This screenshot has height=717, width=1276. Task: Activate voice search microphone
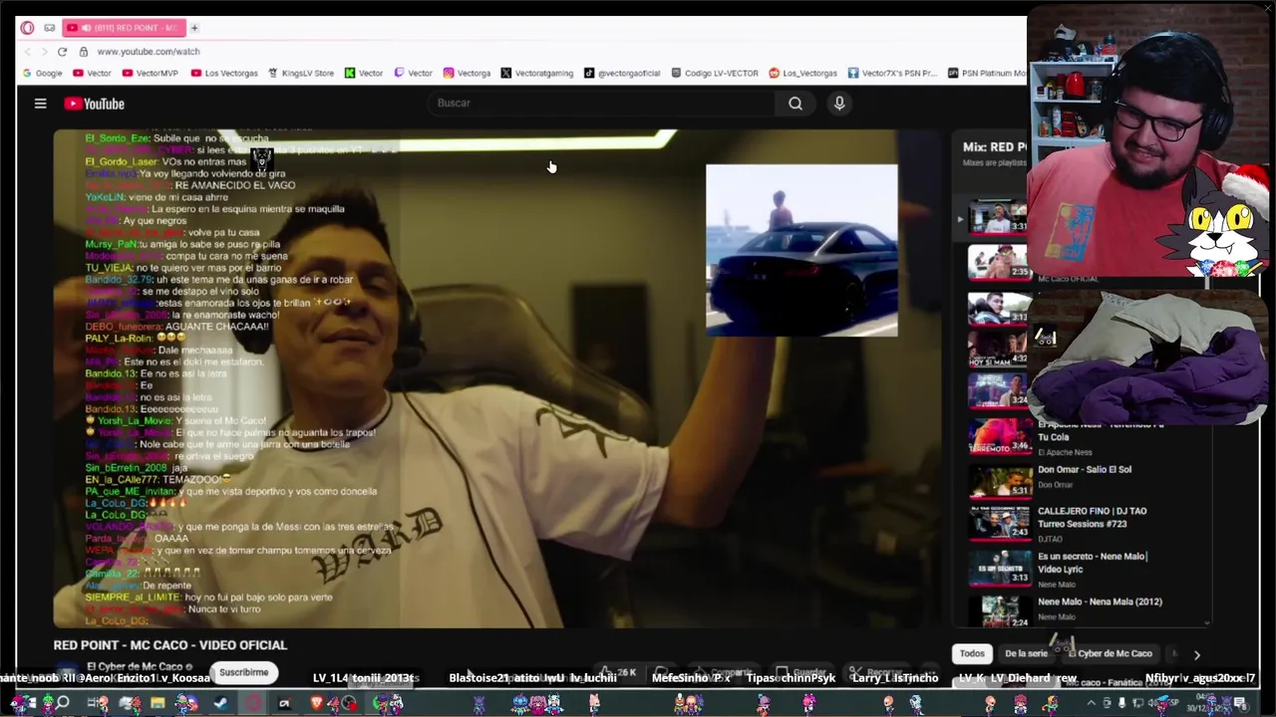coord(839,104)
